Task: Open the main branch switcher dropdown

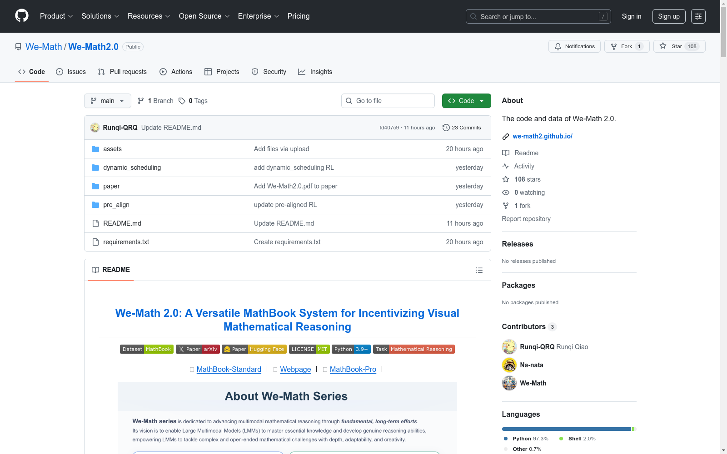Action: tap(108, 101)
